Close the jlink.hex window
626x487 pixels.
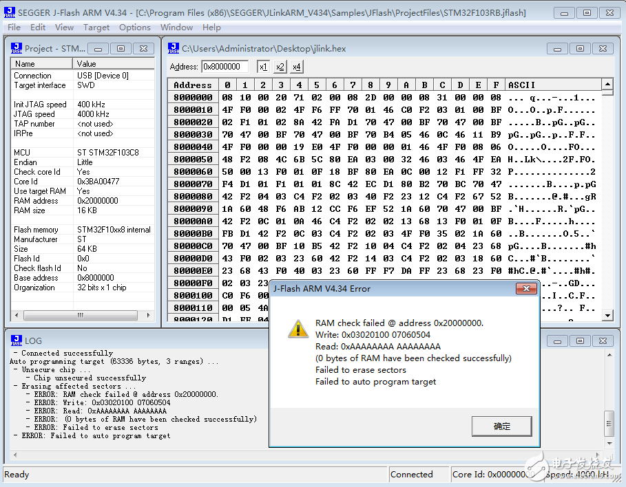tap(603, 49)
